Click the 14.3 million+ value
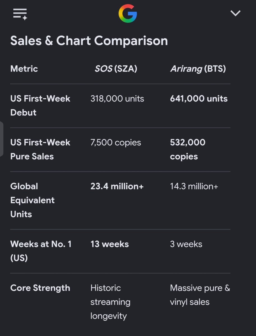256x336 pixels. [x=194, y=186]
